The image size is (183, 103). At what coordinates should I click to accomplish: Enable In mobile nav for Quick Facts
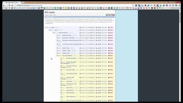point(86,48)
